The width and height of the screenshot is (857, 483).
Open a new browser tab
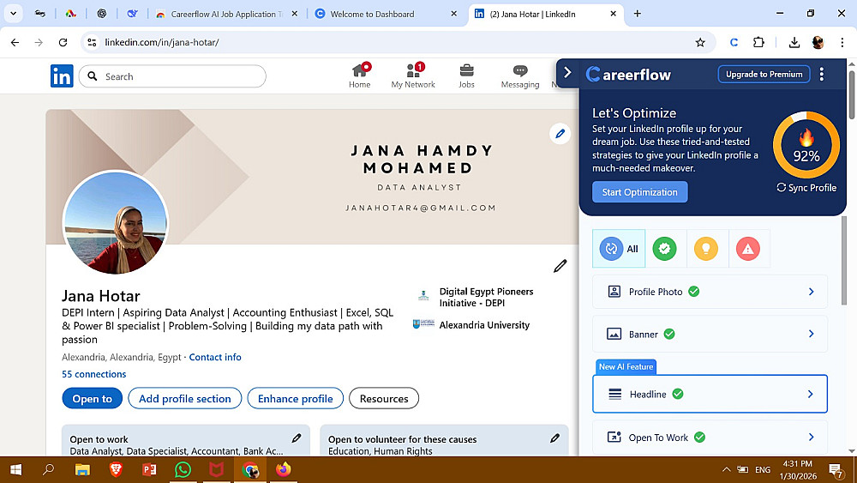click(x=638, y=14)
